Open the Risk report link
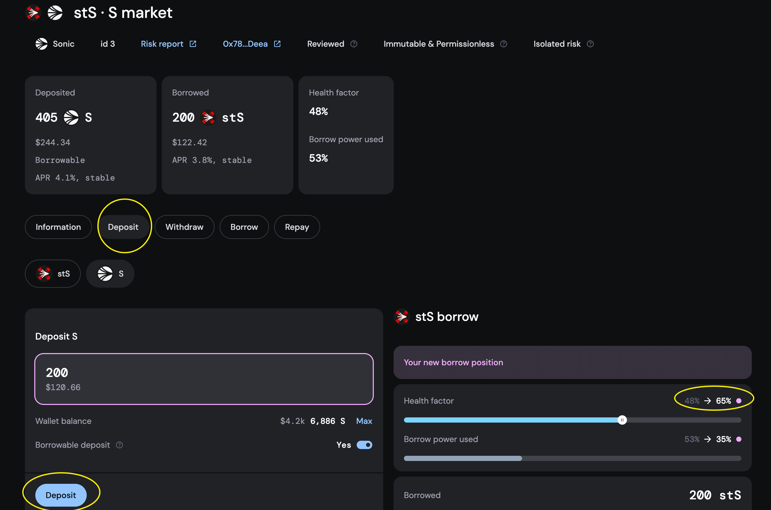771x510 pixels. [x=162, y=44]
